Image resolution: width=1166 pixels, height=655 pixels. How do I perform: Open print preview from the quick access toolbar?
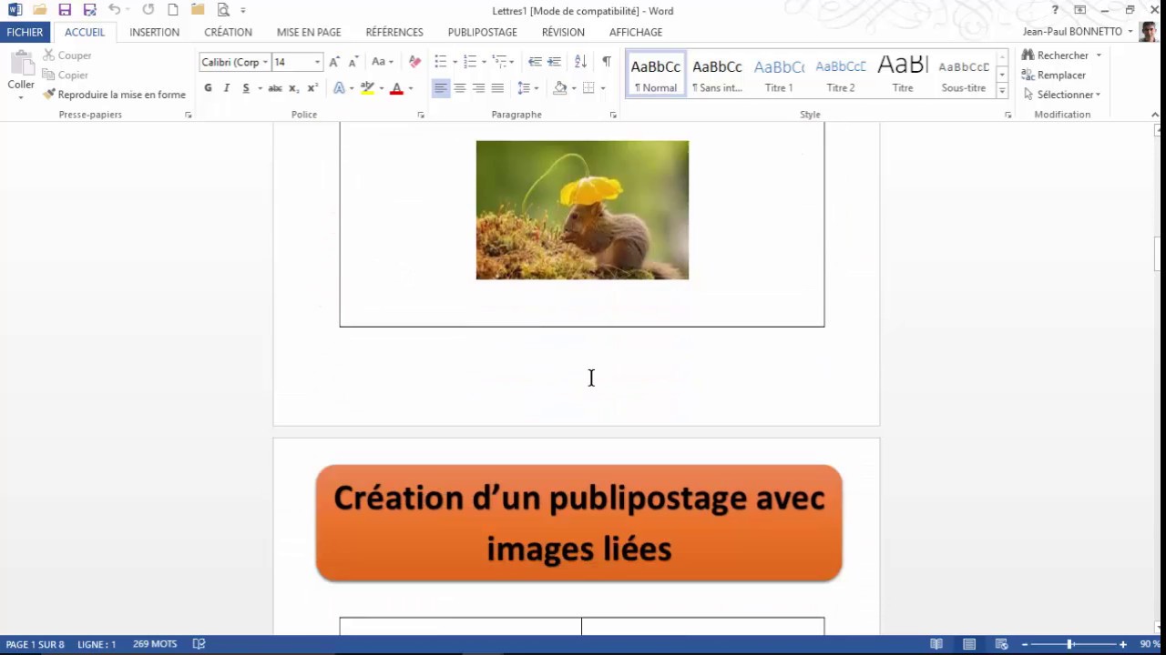(x=223, y=10)
